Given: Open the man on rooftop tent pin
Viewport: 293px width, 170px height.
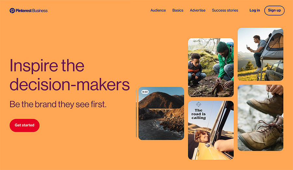Looking at the screenshot, I should click(x=260, y=54).
